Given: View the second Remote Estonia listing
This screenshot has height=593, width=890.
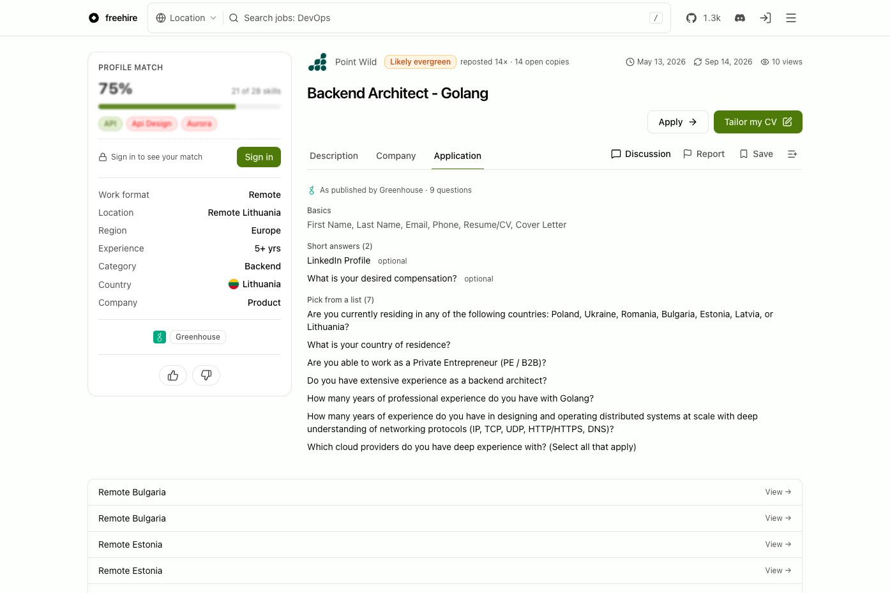Looking at the screenshot, I should [445, 571].
